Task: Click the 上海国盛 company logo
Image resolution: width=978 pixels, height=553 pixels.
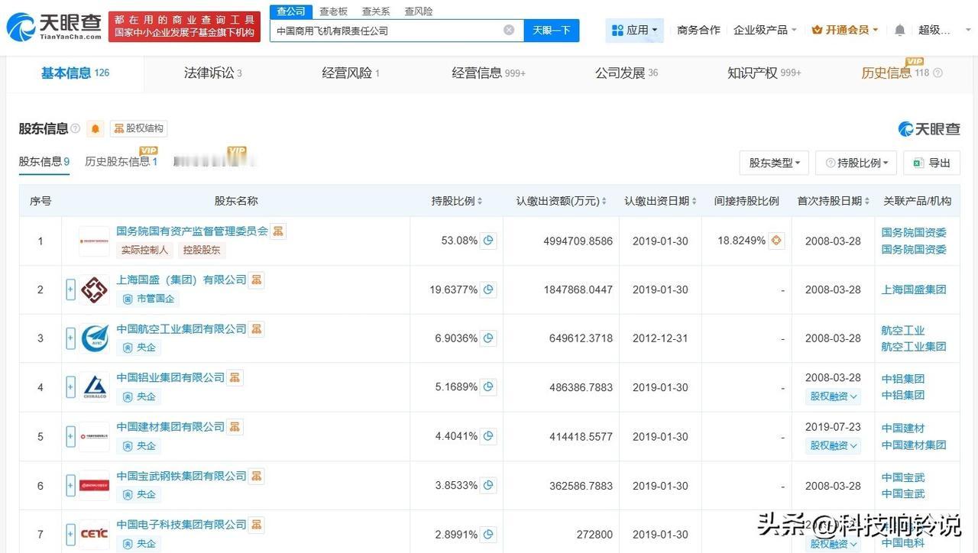Action: 94,289
